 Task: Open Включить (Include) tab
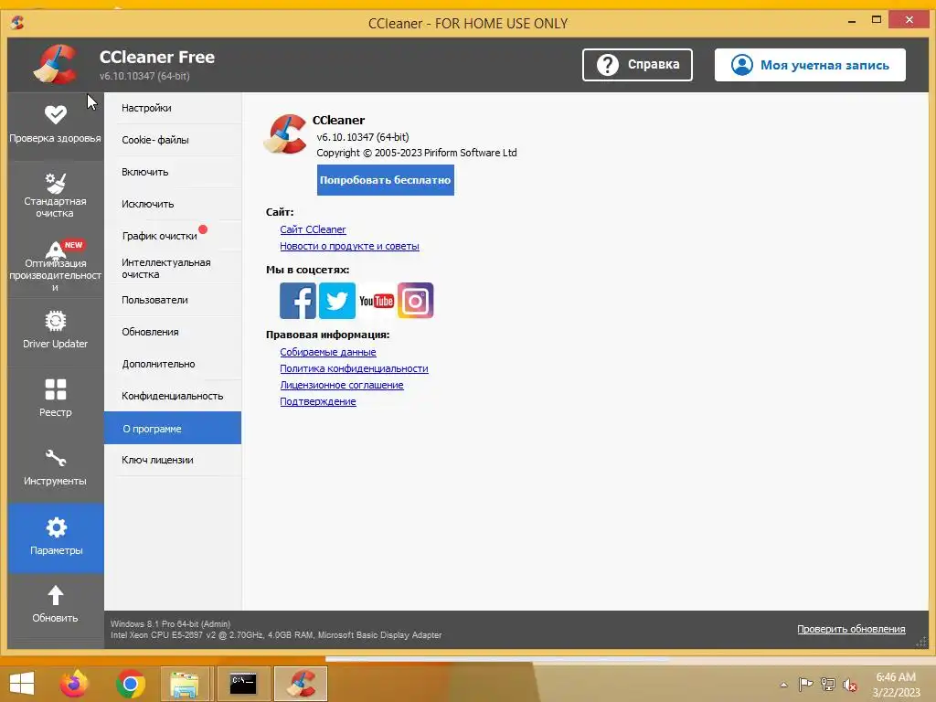point(173,172)
